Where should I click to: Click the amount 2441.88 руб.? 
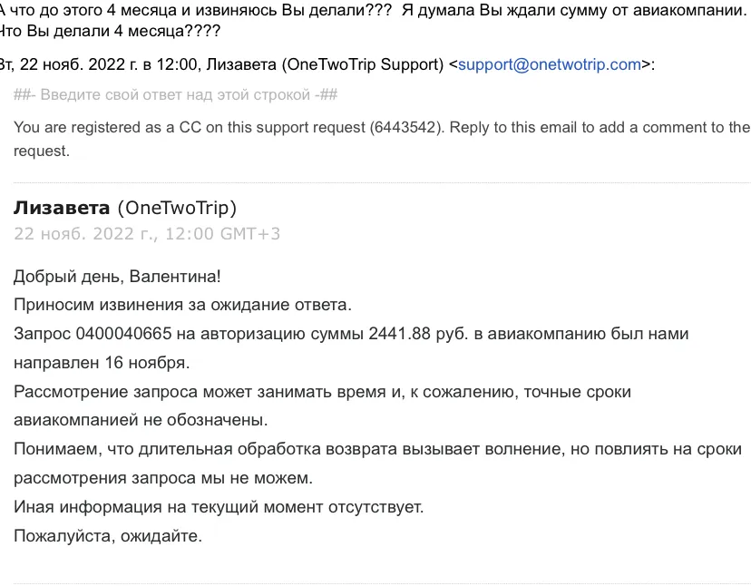tap(418, 334)
